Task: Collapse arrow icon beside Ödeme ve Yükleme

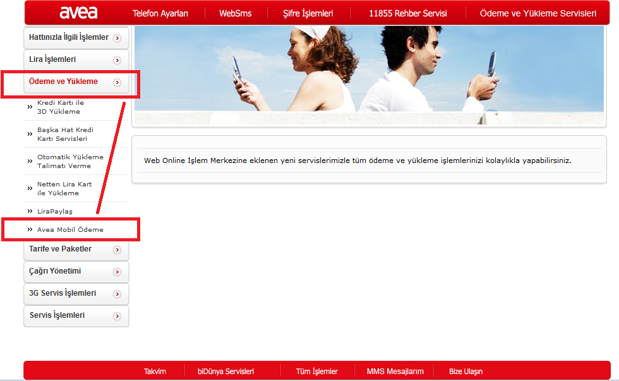Action: (117, 82)
